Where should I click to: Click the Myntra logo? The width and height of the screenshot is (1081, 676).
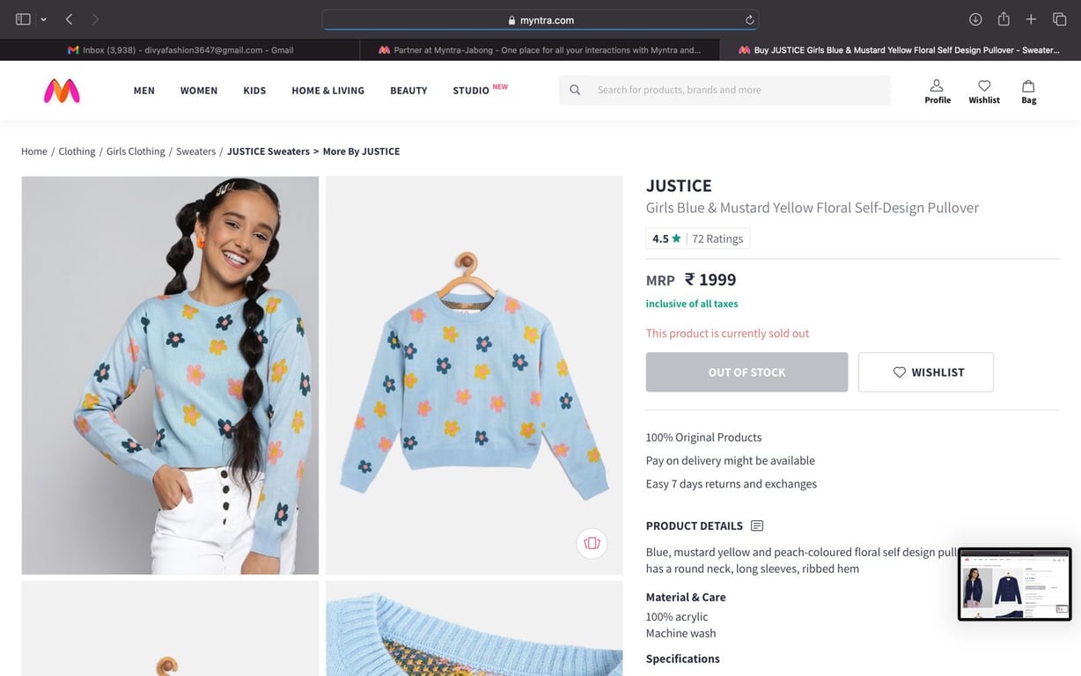pyautogui.click(x=62, y=91)
